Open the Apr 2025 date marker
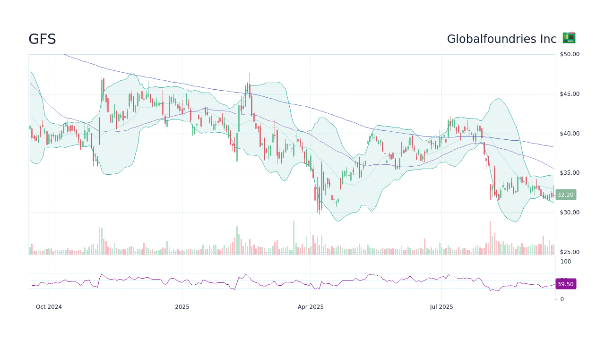Image resolution: width=605 pixels, height=340 pixels. tap(310, 306)
